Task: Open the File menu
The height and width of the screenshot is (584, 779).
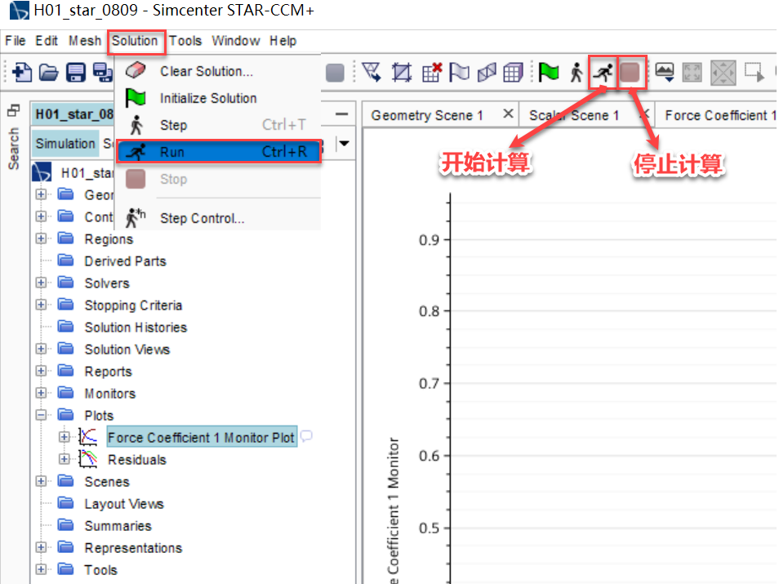Action: (16, 41)
